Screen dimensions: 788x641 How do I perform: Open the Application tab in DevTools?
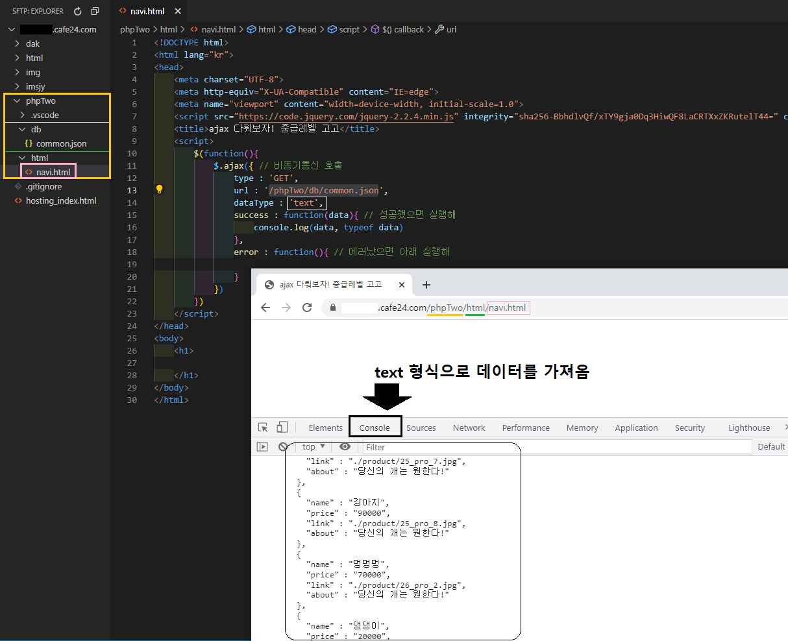click(x=636, y=428)
